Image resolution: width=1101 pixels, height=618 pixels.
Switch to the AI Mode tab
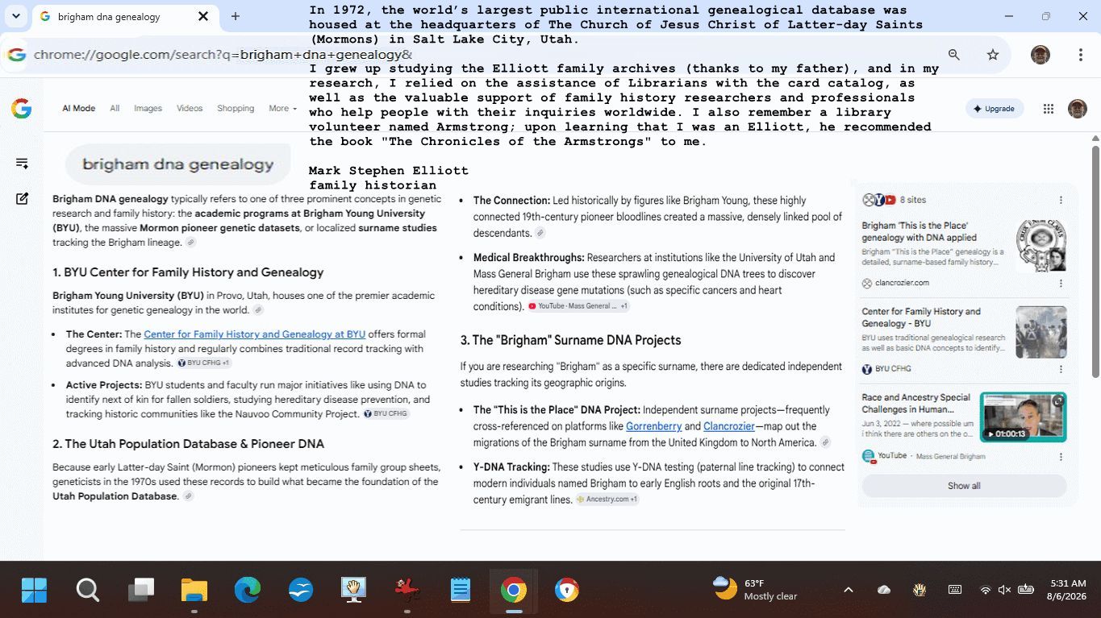(x=78, y=108)
